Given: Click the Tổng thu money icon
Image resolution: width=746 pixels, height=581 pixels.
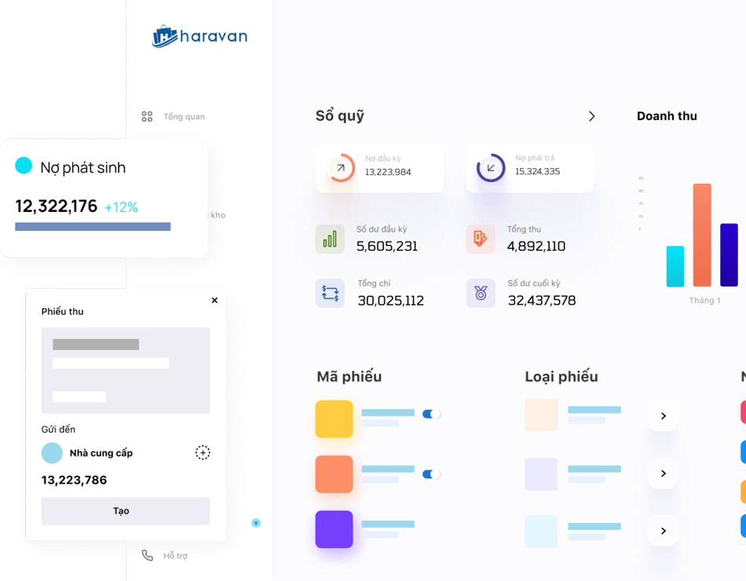Looking at the screenshot, I should pyautogui.click(x=481, y=239).
